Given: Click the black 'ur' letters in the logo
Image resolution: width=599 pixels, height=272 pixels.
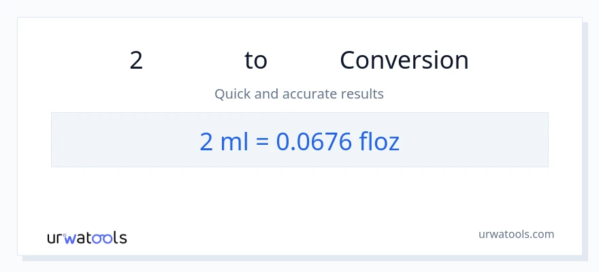Looking at the screenshot, I should click(x=55, y=238).
